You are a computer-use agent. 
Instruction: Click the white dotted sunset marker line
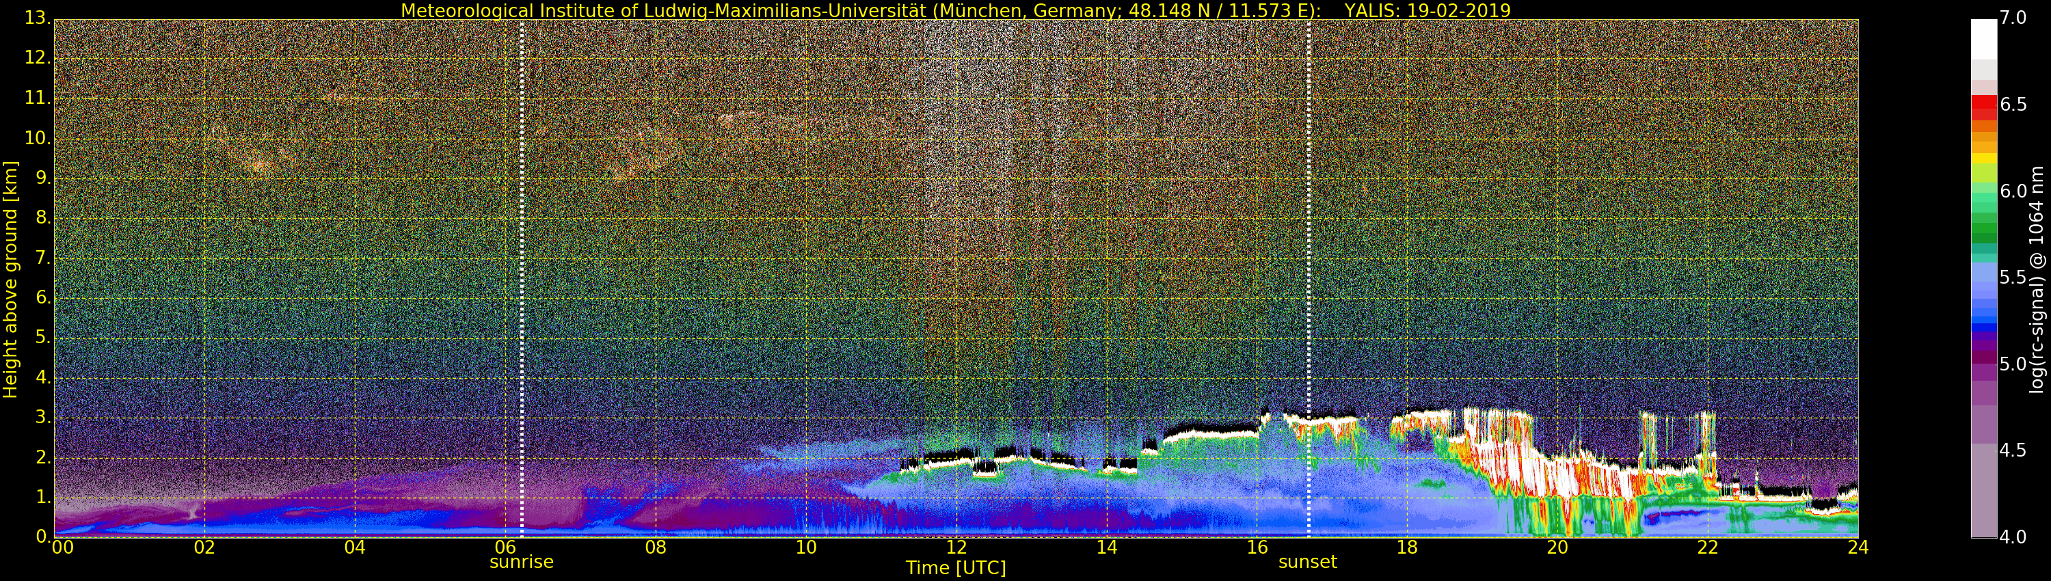tap(1308, 279)
